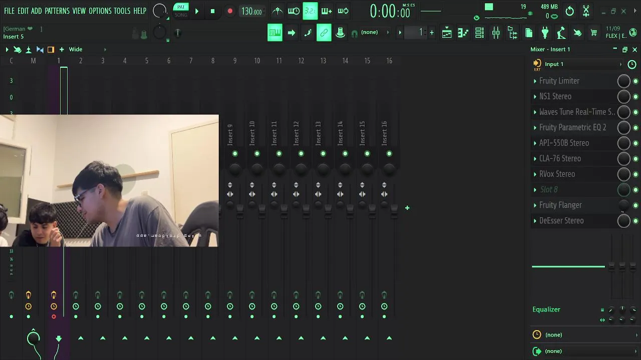Open the PATTERNS menu
The width and height of the screenshot is (641, 360).
point(57,10)
